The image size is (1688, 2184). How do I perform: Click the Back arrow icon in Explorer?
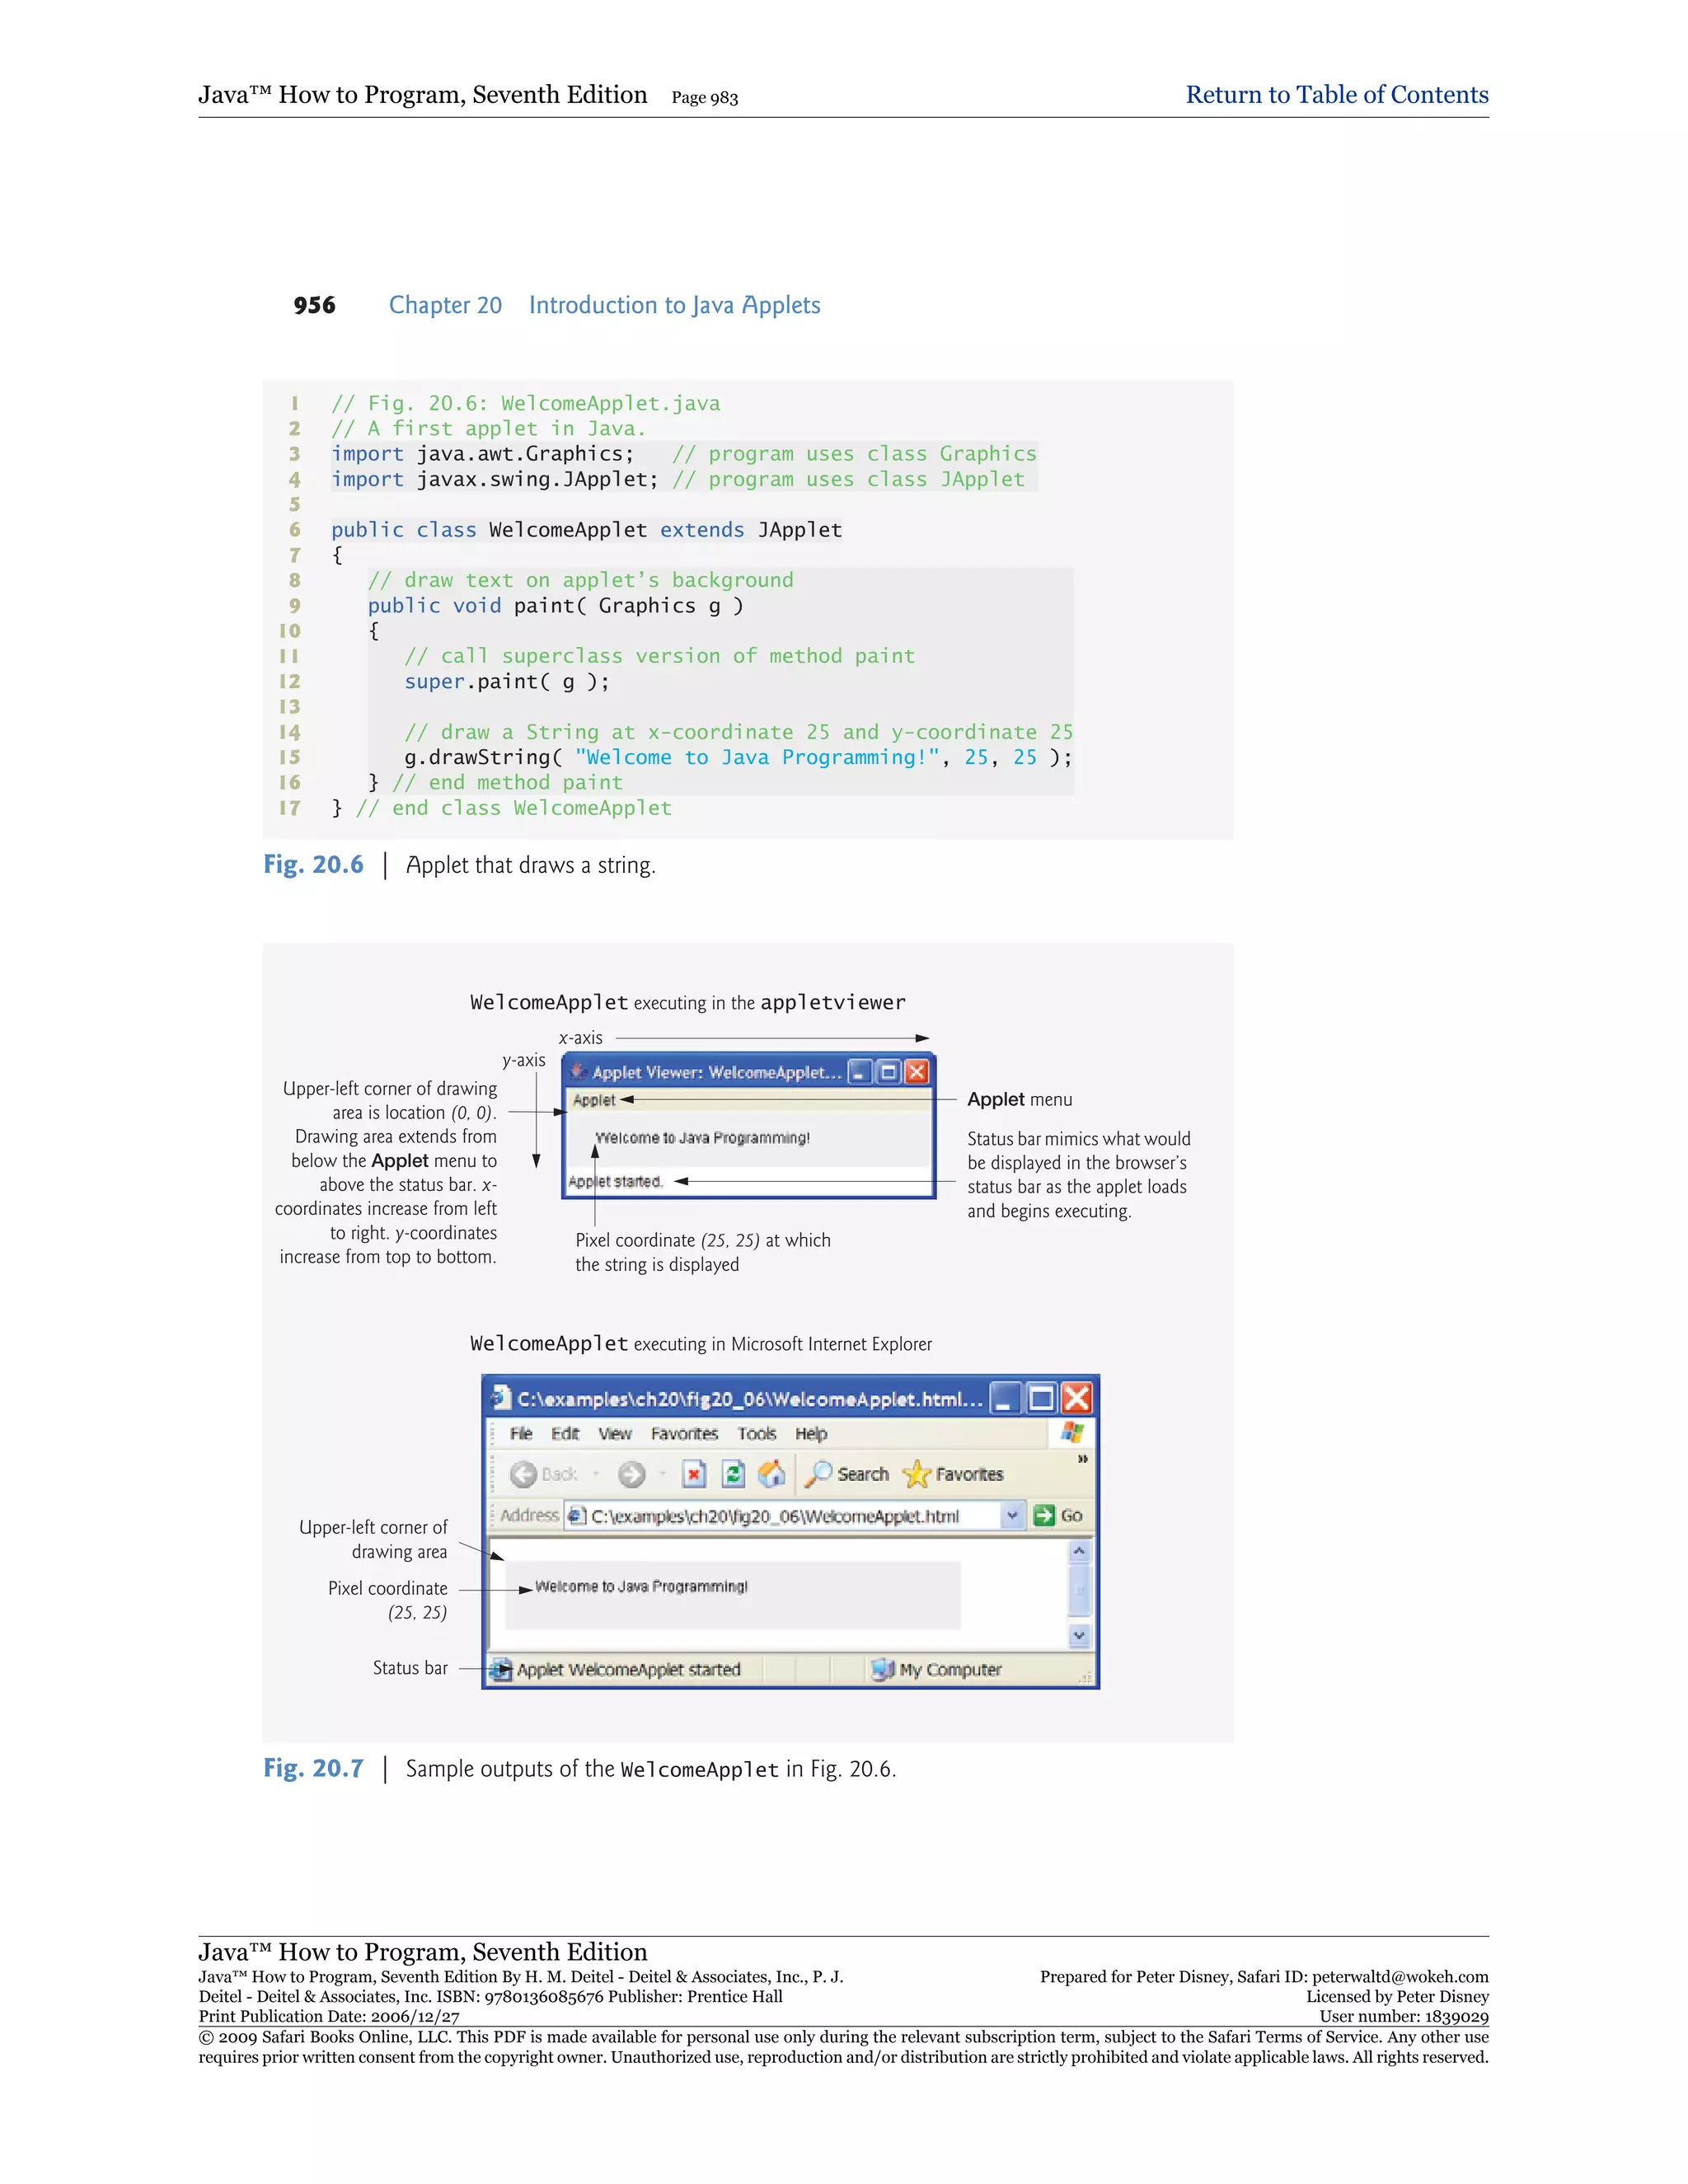[x=523, y=1474]
